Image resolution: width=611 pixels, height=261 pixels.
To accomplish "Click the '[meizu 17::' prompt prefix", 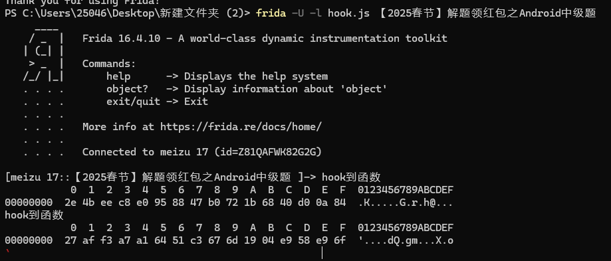I will coord(37,177).
